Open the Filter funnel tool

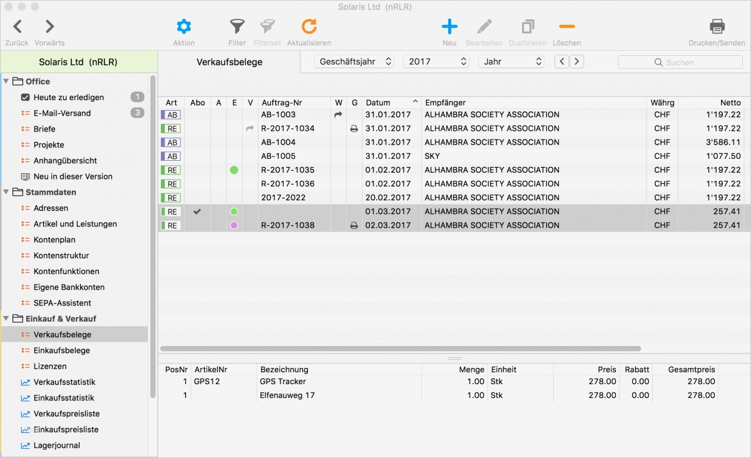(x=237, y=27)
